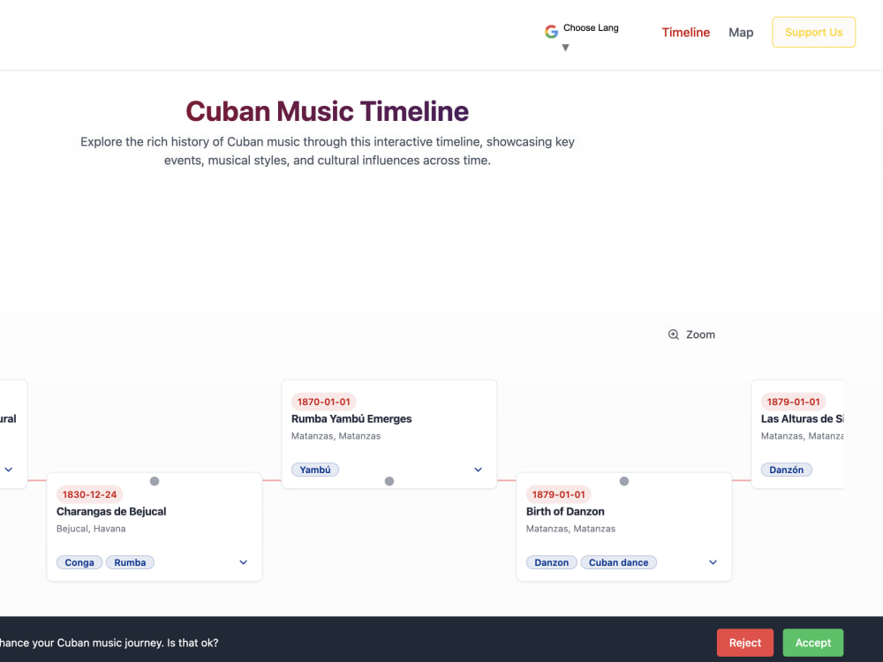Screen dimensions: 883x662
Task: Click the Las Alturas card date badge
Action: click(794, 402)
